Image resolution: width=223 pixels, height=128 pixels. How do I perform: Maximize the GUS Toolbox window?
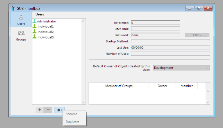(199, 8)
